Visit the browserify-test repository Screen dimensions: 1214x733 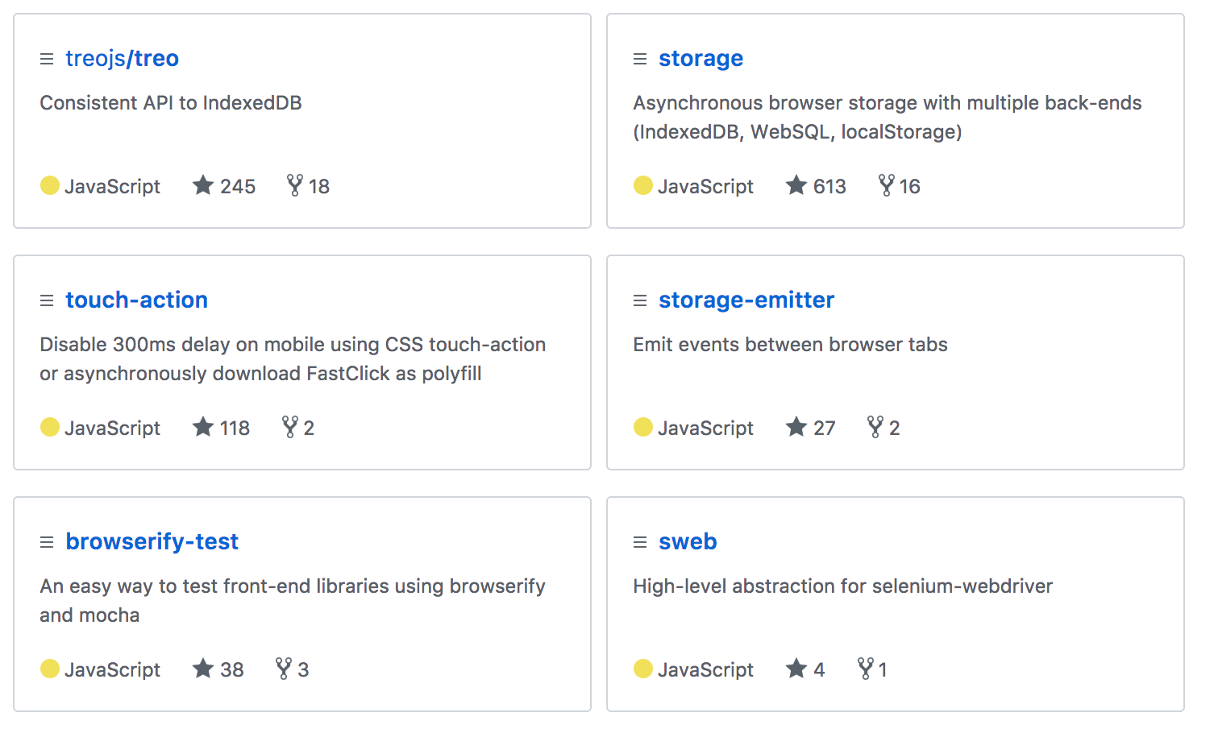(152, 541)
